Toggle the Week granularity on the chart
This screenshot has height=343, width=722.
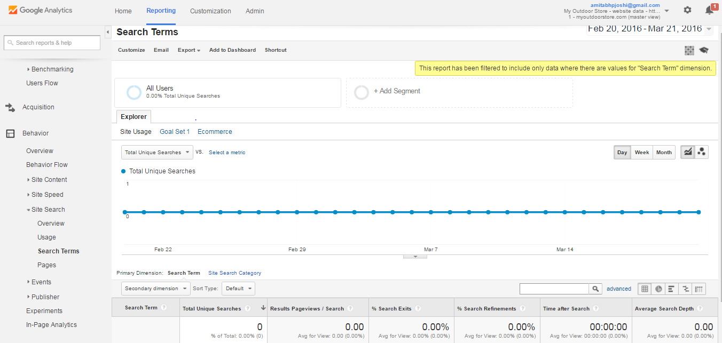tap(641, 152)
